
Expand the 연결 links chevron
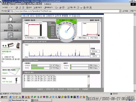[135, 11]
